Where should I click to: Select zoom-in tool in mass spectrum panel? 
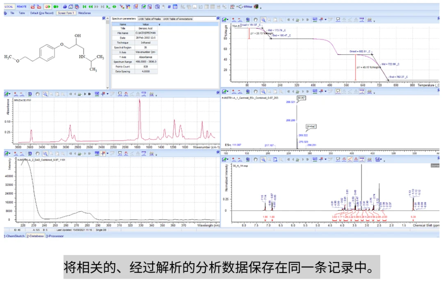coord(263,91)
